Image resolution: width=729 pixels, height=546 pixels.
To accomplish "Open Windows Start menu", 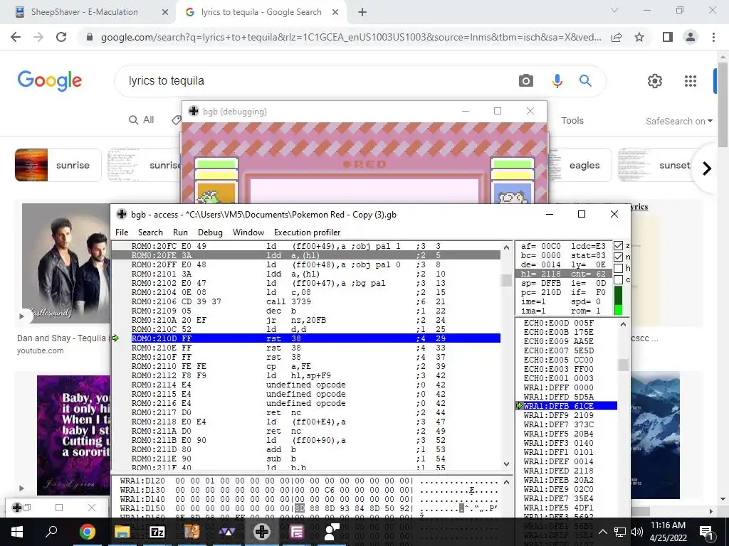I will coord(17,532).
